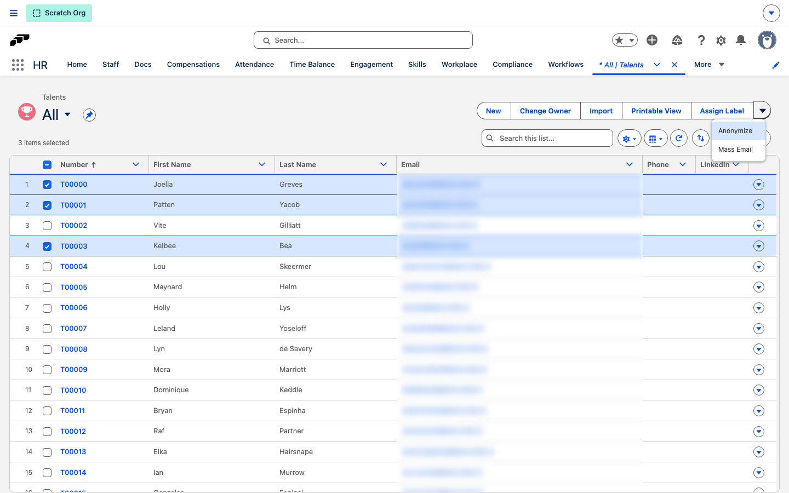The height and width of the screenshot is (493, 789).
Task: Open Email column header menu
Action: point(630,164)
